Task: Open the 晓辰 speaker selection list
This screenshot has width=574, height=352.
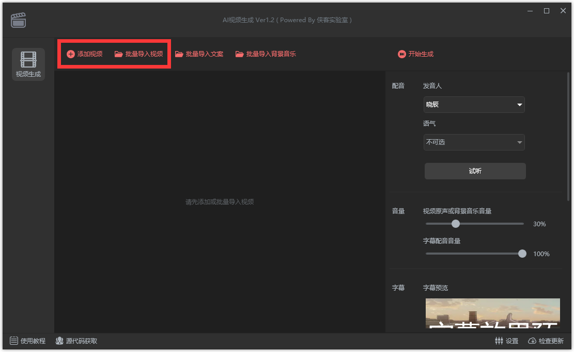Action: (x=474, y=105)
